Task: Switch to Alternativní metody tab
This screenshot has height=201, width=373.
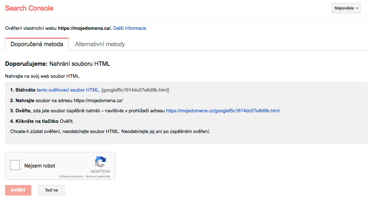Action: (100, 44)
